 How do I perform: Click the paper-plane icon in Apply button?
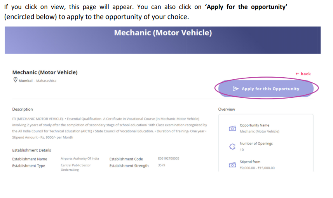tap(236, 89)
